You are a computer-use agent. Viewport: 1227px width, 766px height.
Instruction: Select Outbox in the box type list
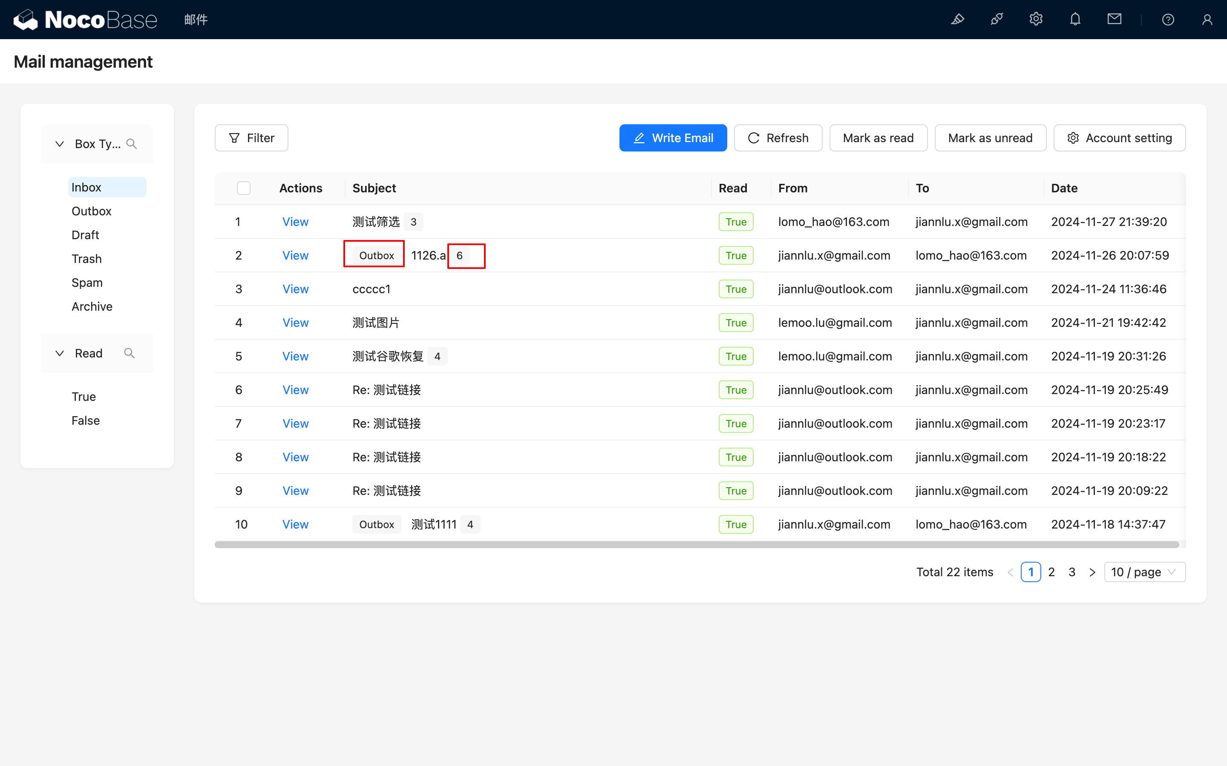pyautogui.click(x=91, y=211)
